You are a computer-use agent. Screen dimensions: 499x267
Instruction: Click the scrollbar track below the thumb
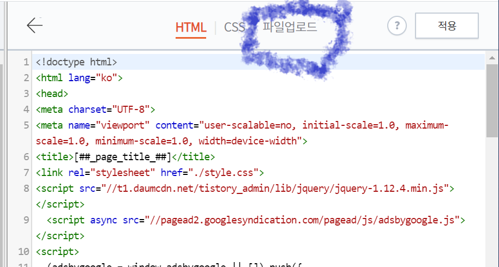[x=492, y=207]
